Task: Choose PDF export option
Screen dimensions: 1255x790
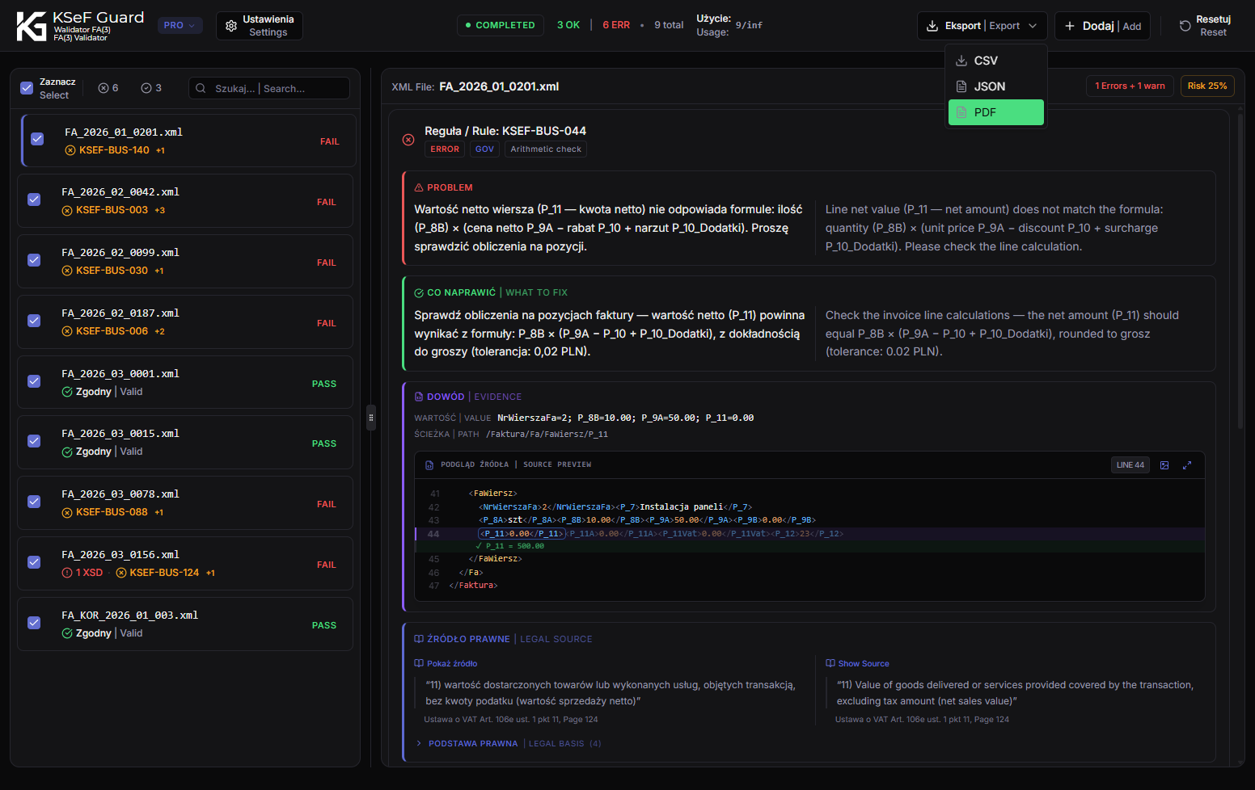Action: (996, 112)
